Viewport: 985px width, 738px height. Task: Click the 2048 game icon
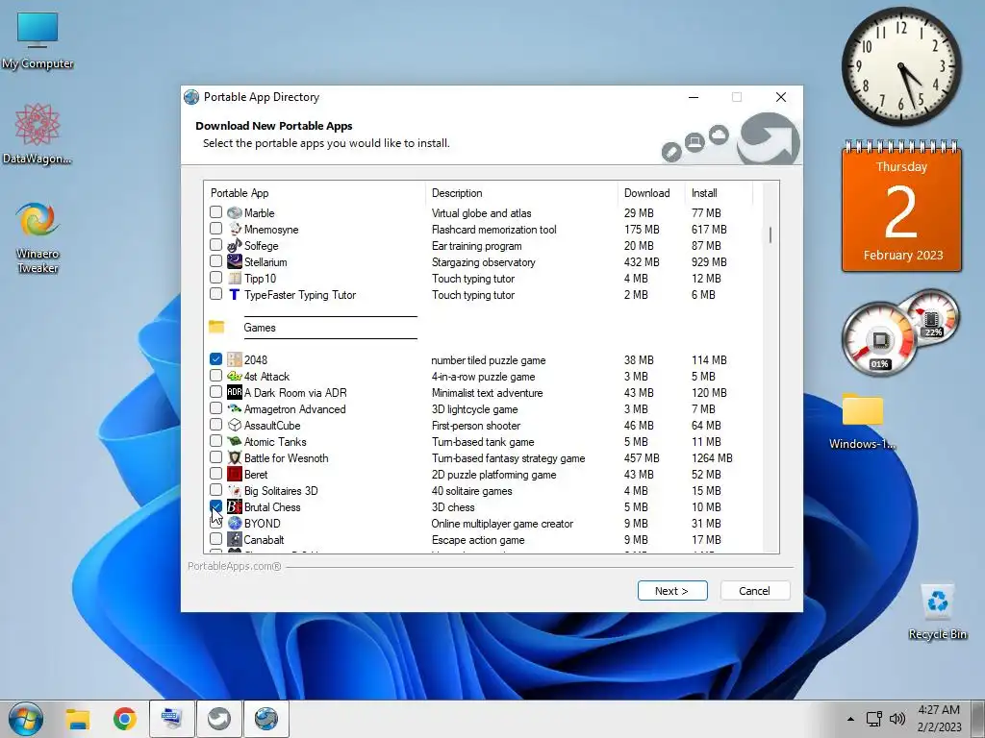[x=235, y=359]
